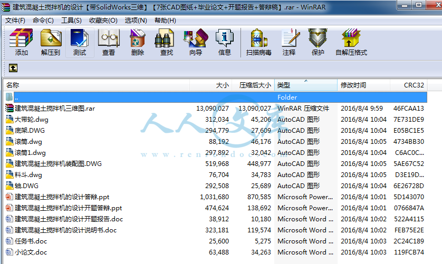Sort by the 压缩后大小 column header
The image size is (442, 264).
(x=253, y=85)
